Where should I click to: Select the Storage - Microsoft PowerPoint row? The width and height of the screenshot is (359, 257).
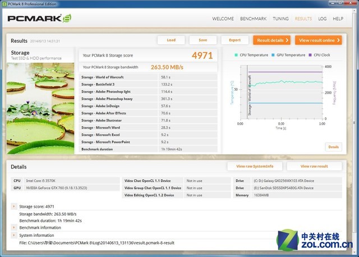tap(148, 142)
